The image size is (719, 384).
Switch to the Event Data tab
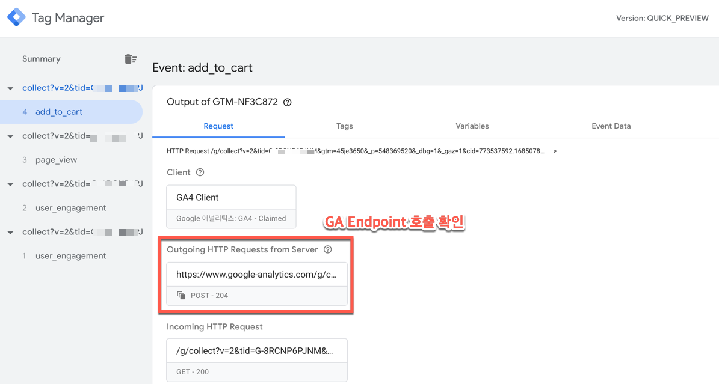pyautogui.click(x=611, y=126)
